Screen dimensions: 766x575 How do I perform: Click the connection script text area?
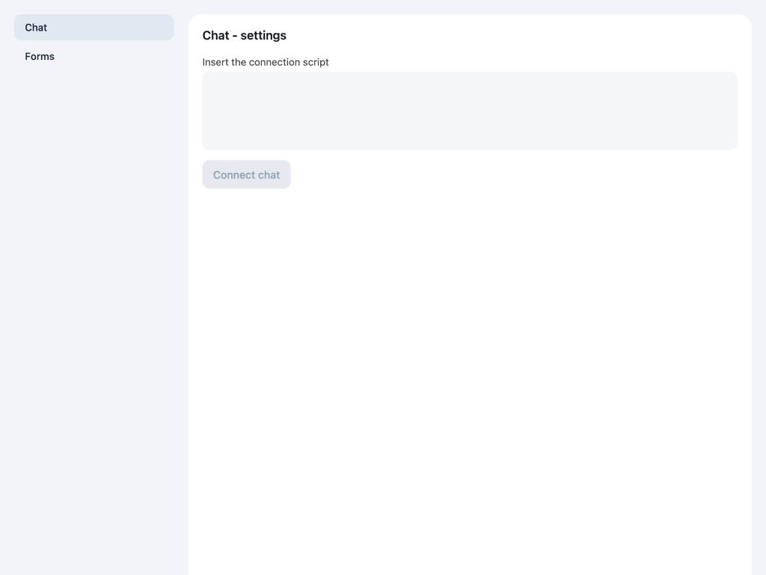[x=470, y=111]
